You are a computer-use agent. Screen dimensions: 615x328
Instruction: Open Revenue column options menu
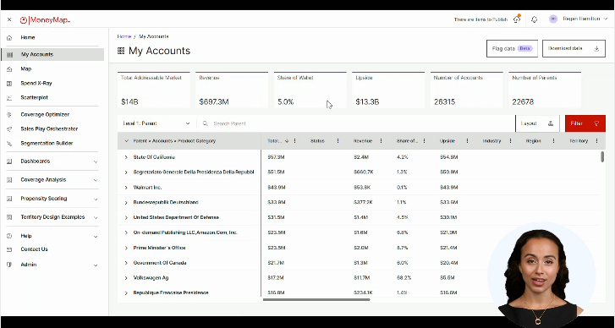pyautogui.click(x=381, y=141)
